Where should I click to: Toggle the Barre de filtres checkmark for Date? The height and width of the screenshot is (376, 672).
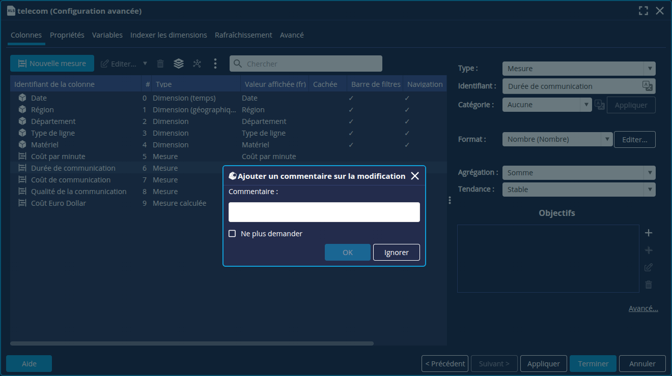click(351, 98)
